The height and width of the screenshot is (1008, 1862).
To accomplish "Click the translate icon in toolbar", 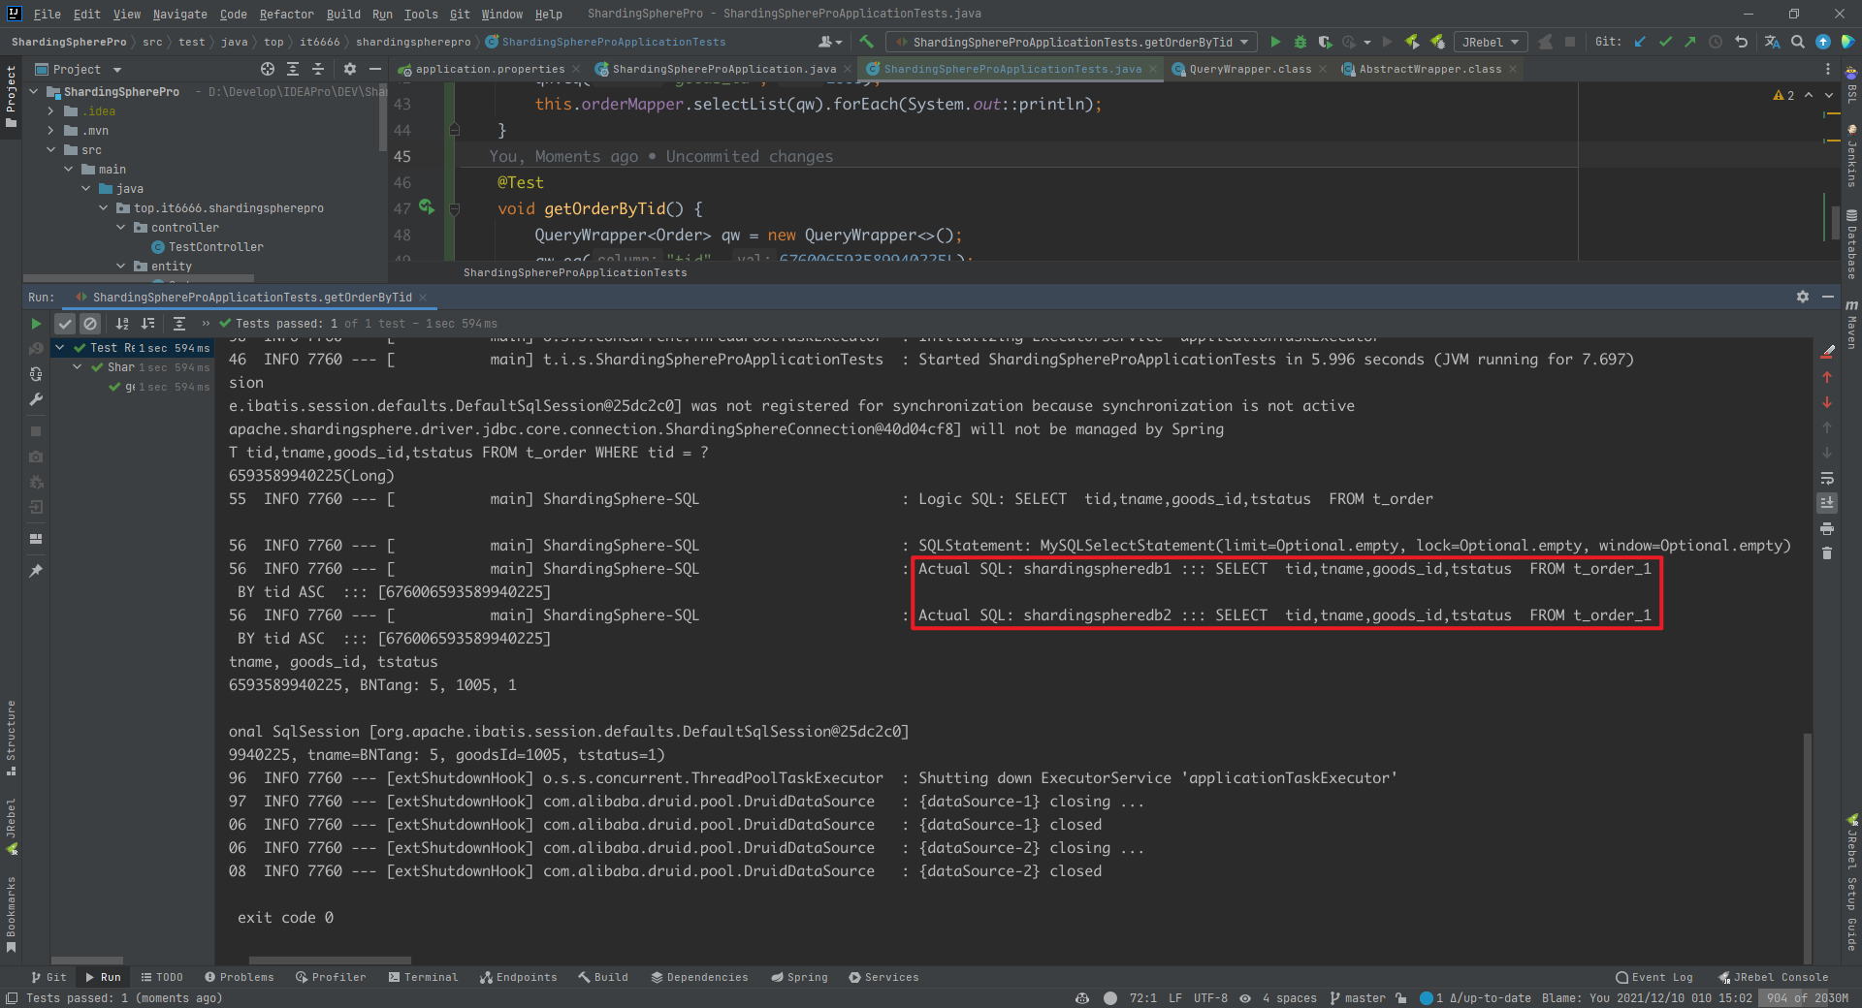I will pos(1772,42).
